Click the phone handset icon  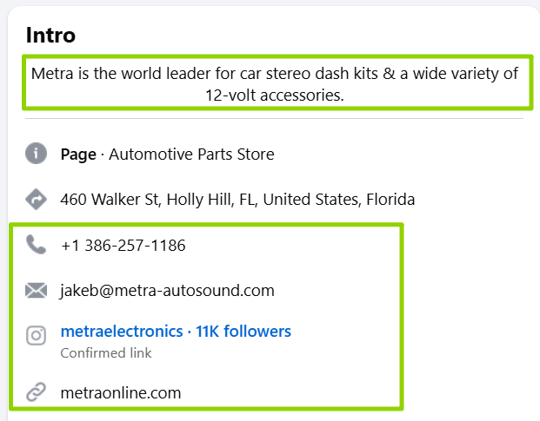coord(36,246)
